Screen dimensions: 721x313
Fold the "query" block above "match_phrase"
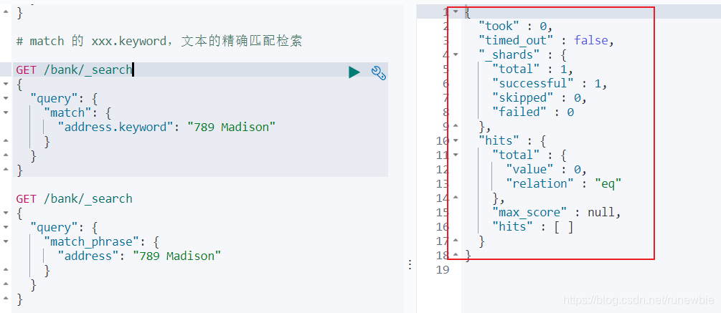6,227
